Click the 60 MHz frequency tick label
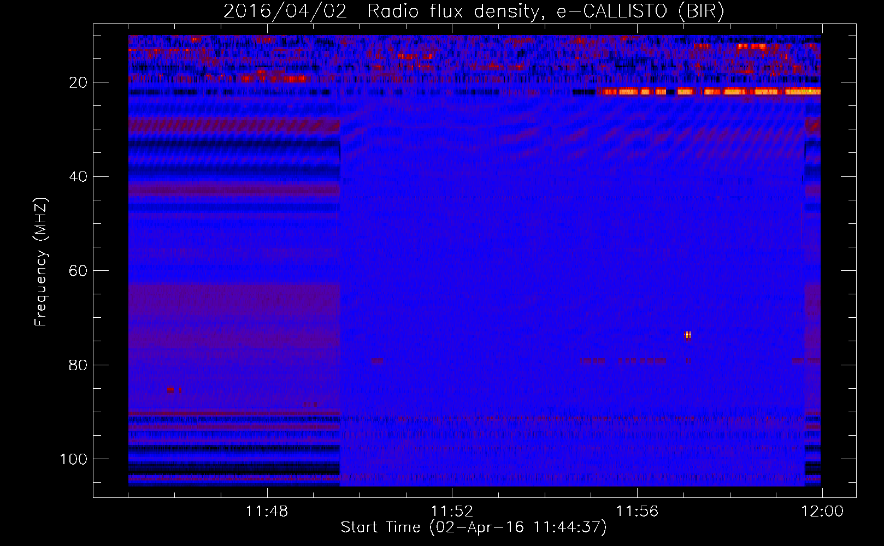Viewport: 884px width, 546px height. pyautogui.click(x=78, y=271)
